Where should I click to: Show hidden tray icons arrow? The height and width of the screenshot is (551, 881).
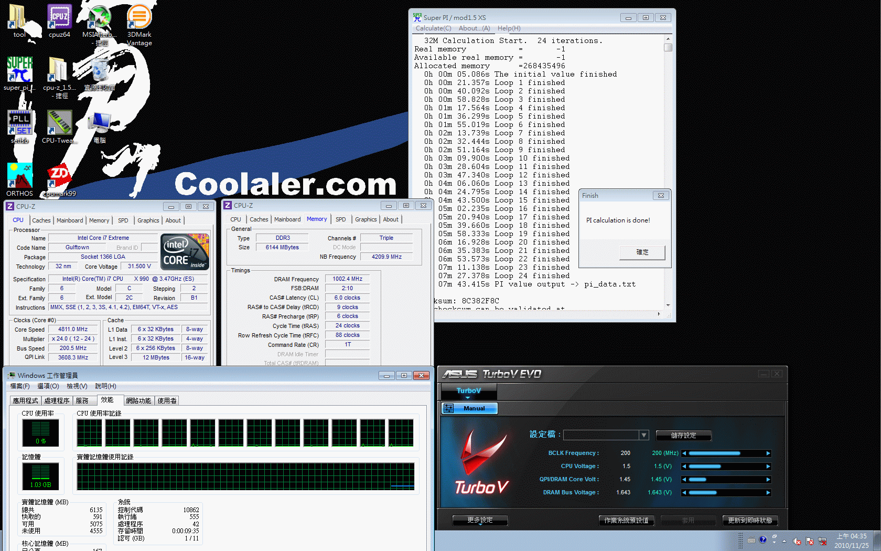point(785,541)
